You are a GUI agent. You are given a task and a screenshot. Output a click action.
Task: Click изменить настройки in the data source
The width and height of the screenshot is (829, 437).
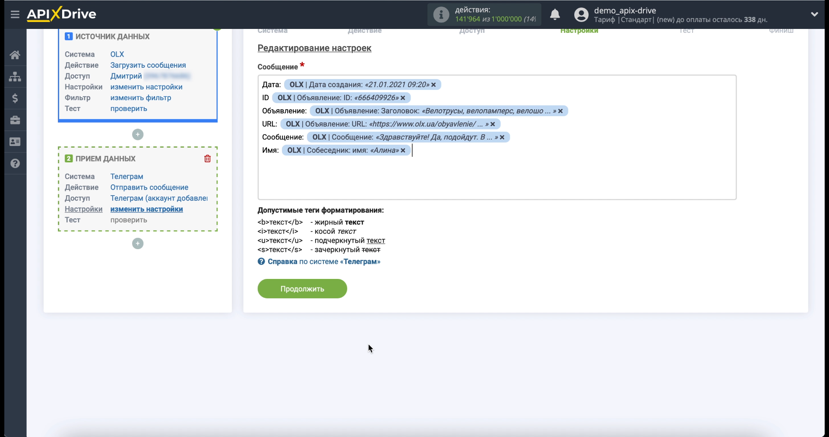coord(146,87)
